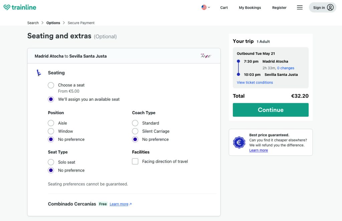This screenshot has width=342, height=221.
Task: Click the Free badge next to Combinado Cercanías
Action: point(103,204)
